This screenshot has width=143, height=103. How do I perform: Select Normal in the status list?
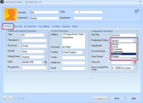(x=124, y=44)
